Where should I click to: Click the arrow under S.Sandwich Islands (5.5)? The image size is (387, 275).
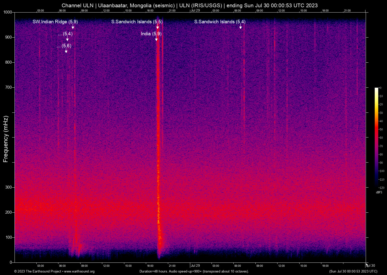(x=158, y=27)
